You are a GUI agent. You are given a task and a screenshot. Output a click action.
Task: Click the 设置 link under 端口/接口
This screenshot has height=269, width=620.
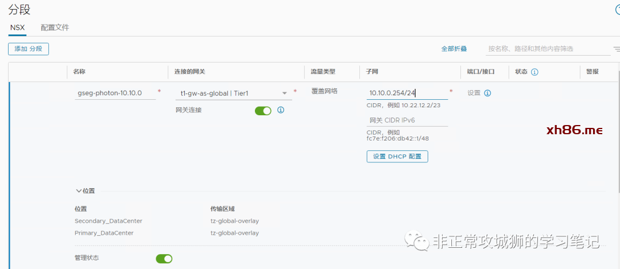coord(474,93)
